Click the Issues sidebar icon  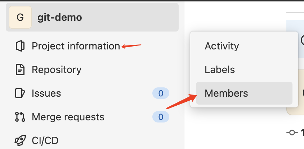tap(20, 93)
